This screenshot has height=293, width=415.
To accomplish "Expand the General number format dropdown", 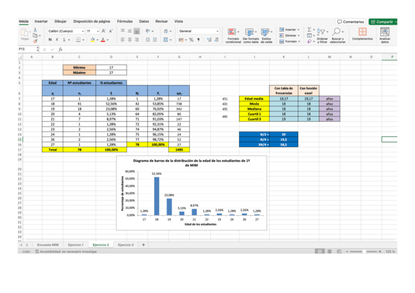I will point(217,30).
